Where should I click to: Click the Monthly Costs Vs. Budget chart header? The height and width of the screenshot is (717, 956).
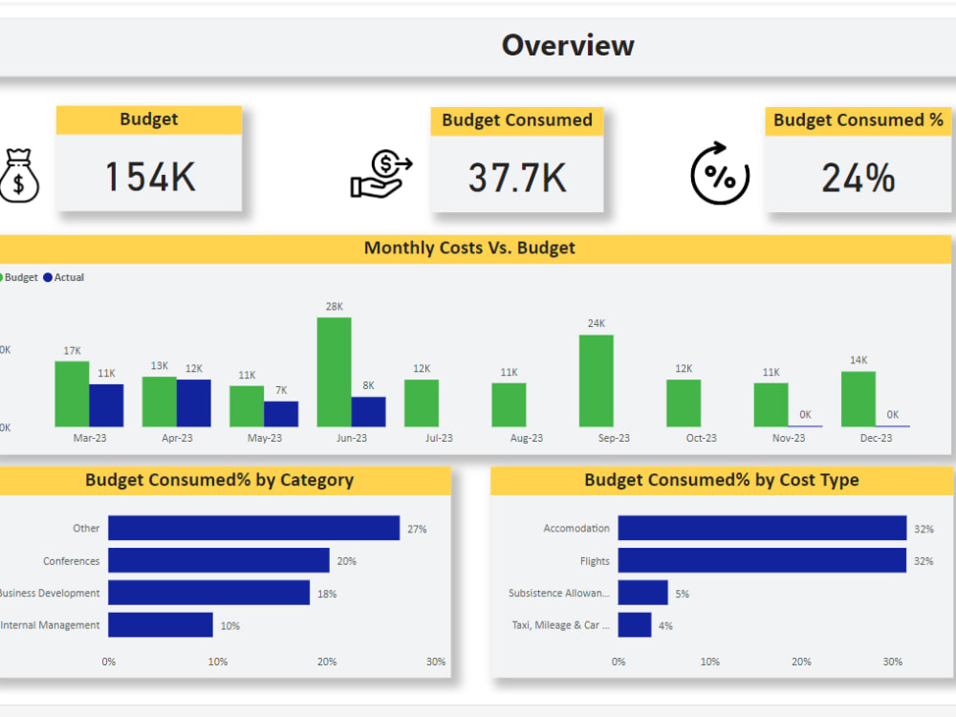tap(469, 248)
